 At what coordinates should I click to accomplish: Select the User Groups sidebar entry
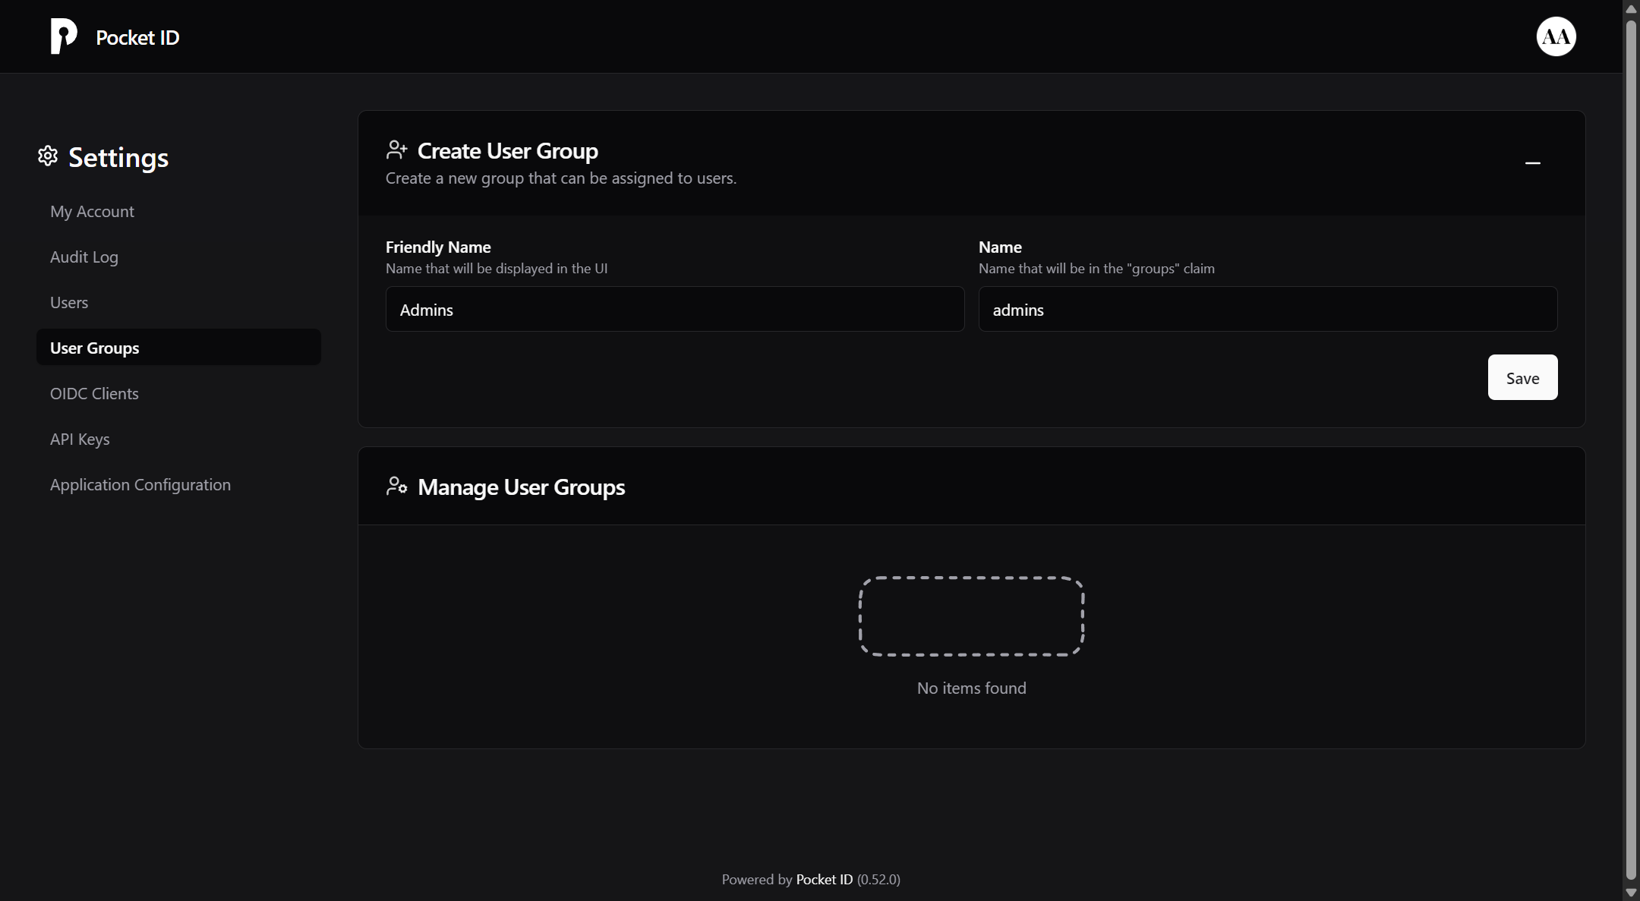pos(94,348)
